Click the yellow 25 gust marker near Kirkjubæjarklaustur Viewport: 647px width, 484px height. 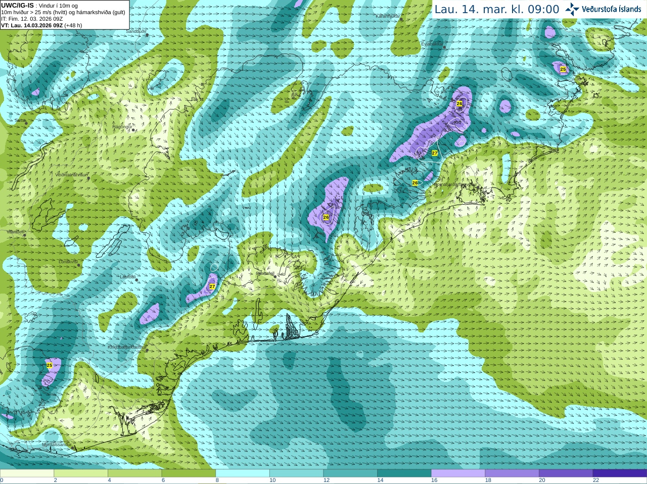[x=50, y=365]
